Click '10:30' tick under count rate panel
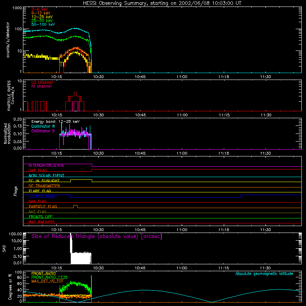 pos(98,77)
